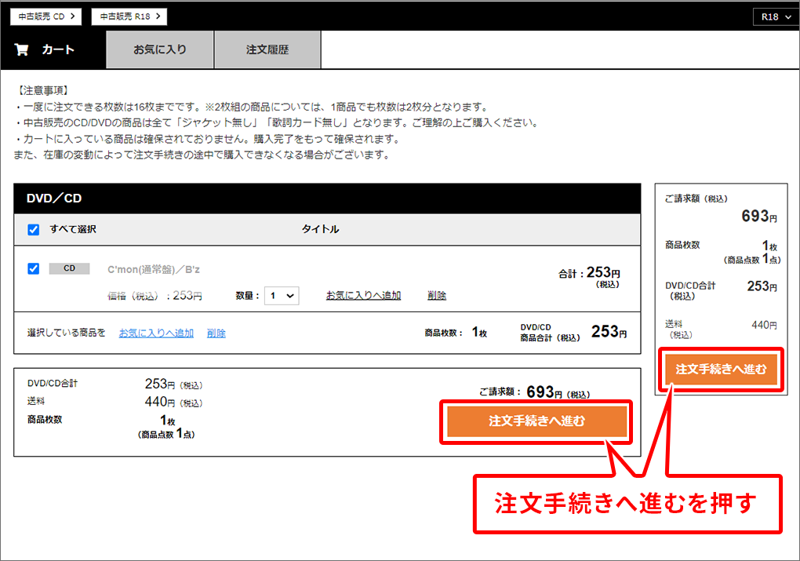Open the 数量 quantity dropdown
Screen dimensions: 800x561
coord(281,296)
